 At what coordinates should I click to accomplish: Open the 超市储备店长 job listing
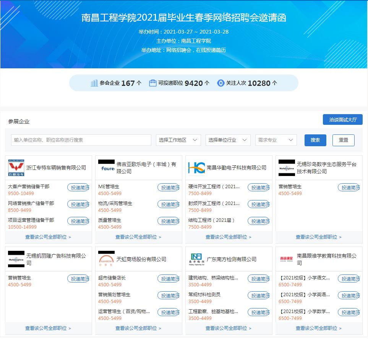point(112,278)
